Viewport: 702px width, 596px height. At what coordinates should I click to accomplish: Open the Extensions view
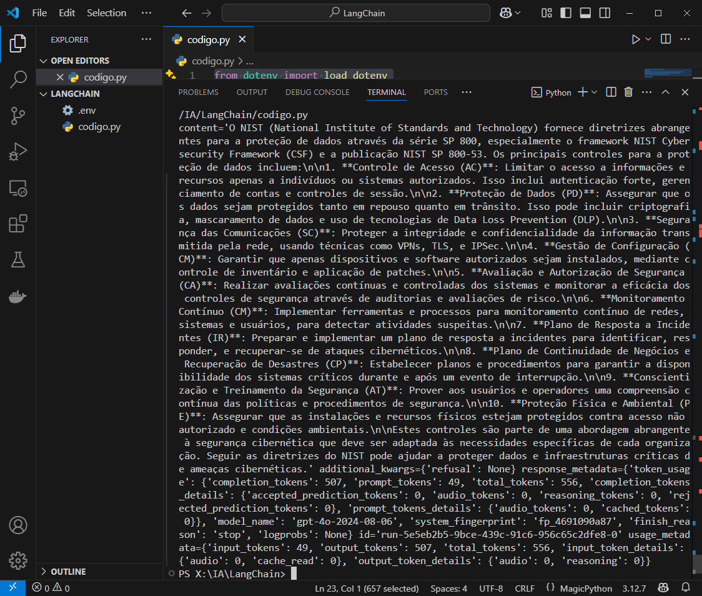click(18, 224)
